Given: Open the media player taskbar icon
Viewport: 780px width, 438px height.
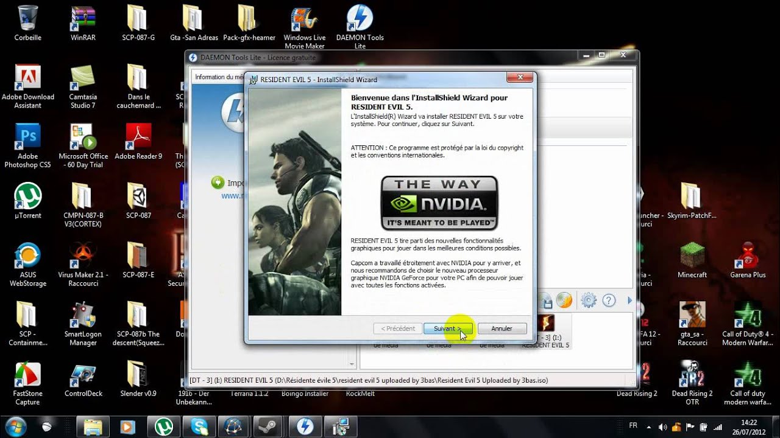Looking at the screenshot, I should click(x=128, y=426).
